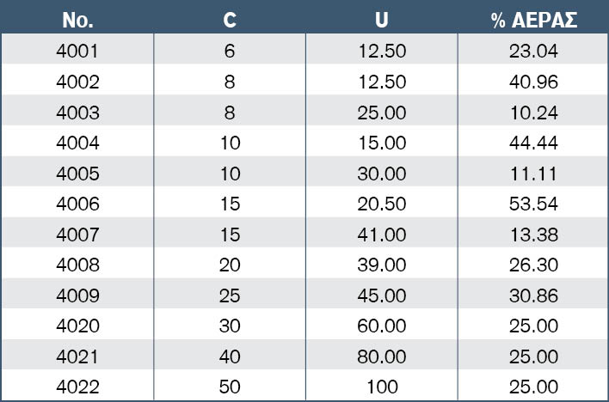Click the 100 U value for 4022
609x402 pixels.
pos(382,387)
